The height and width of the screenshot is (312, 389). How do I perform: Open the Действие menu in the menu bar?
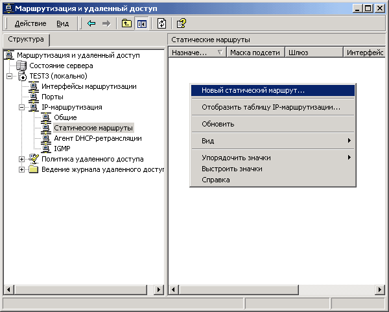pyautogui.click(x=30, y=23)
